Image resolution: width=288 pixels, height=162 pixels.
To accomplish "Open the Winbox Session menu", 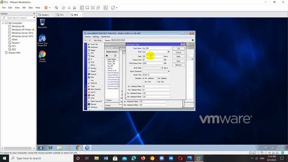I will click(x=88, y=37).
